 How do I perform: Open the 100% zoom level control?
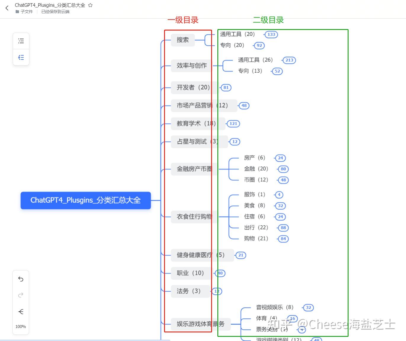tap(21, 326)
